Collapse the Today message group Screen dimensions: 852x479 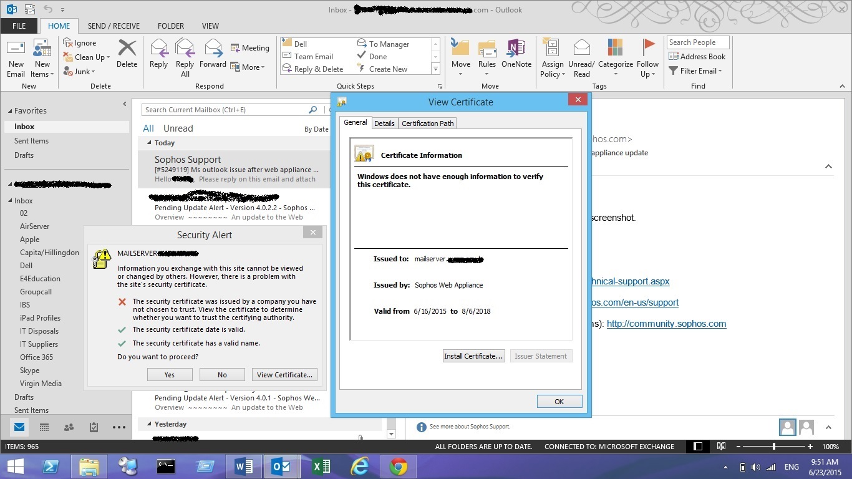pos(149,143)
